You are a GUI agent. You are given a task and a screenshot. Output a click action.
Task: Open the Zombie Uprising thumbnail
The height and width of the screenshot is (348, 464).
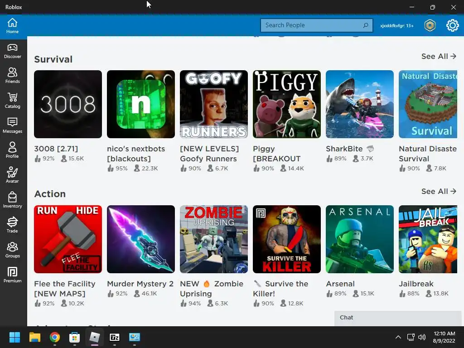214,239
